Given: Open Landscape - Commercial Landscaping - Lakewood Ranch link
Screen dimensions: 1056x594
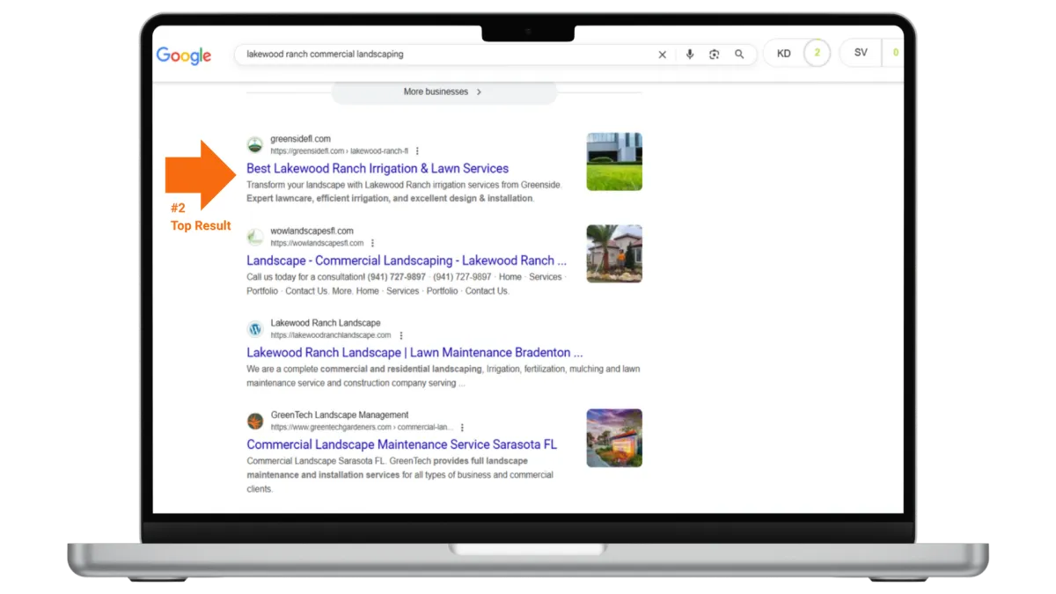Looking at the screenshot, I should click(x=407, y=260).
